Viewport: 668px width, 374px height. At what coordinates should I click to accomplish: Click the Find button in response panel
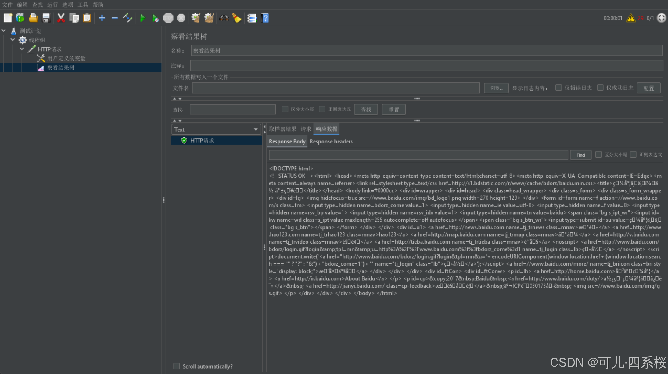pos(580,155)
